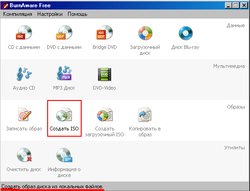Start the DVD-Video project
Screen dimensions: 250x191
tap(104, 78)
